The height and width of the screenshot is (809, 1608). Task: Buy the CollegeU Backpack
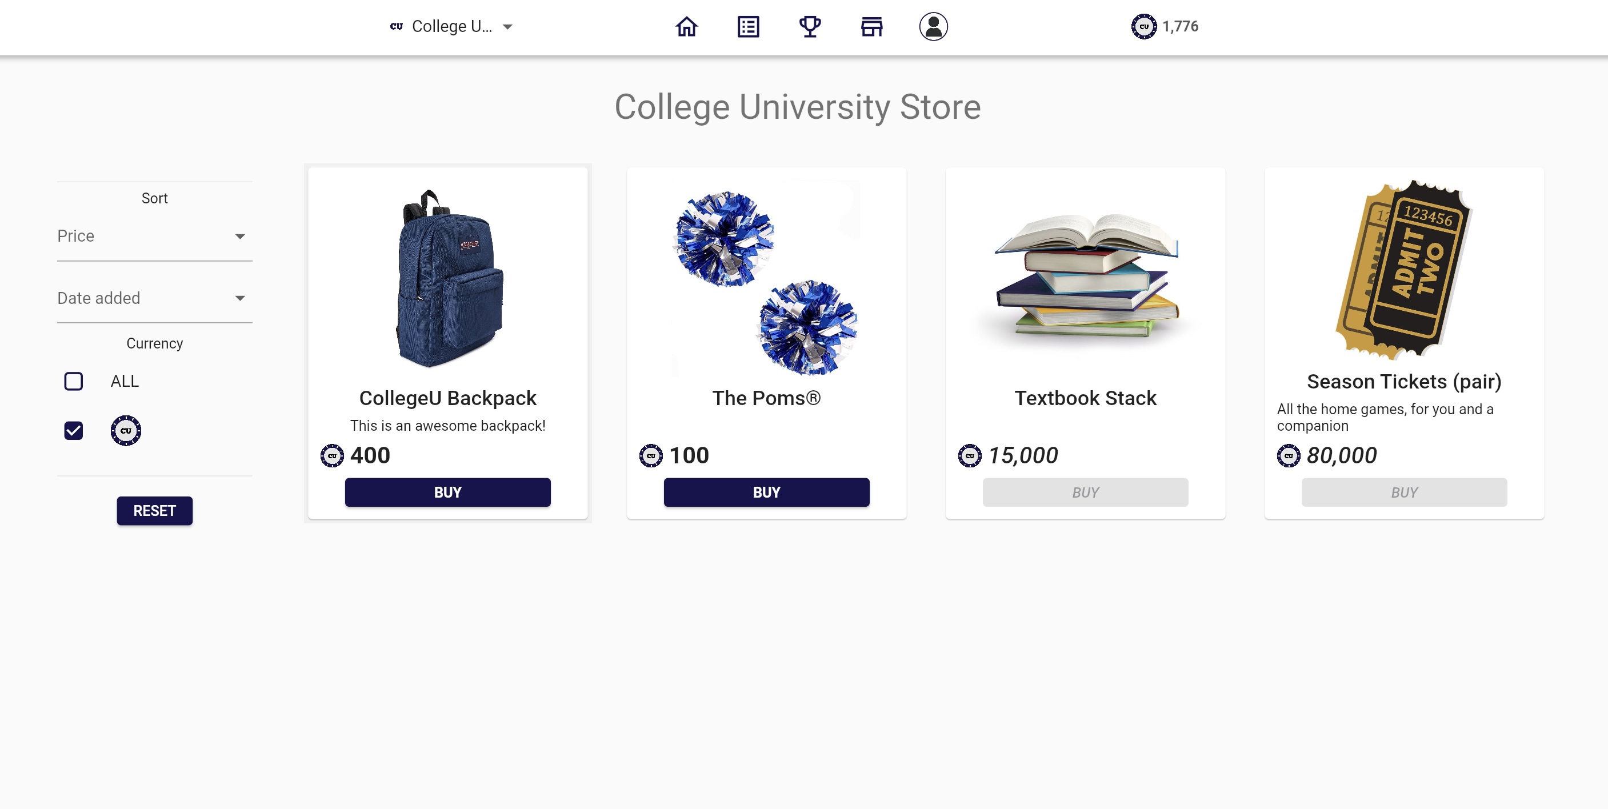(447, 492)
